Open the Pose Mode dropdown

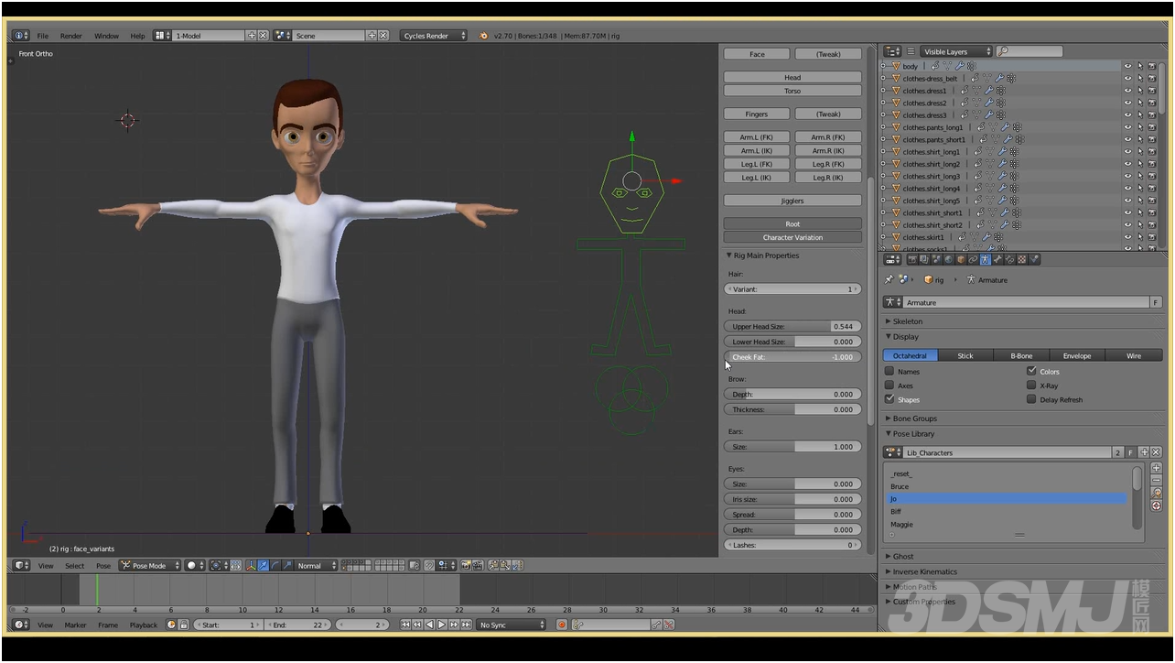(x=150, y=565)
